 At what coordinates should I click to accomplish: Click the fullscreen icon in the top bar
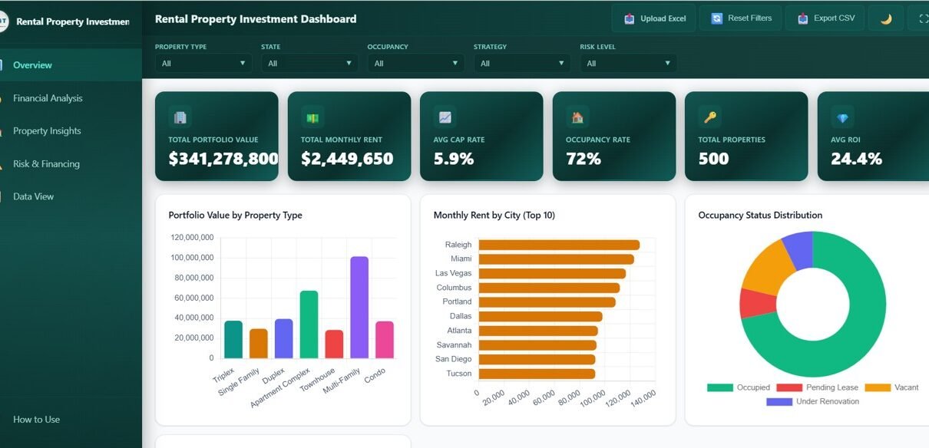[919, 18]
